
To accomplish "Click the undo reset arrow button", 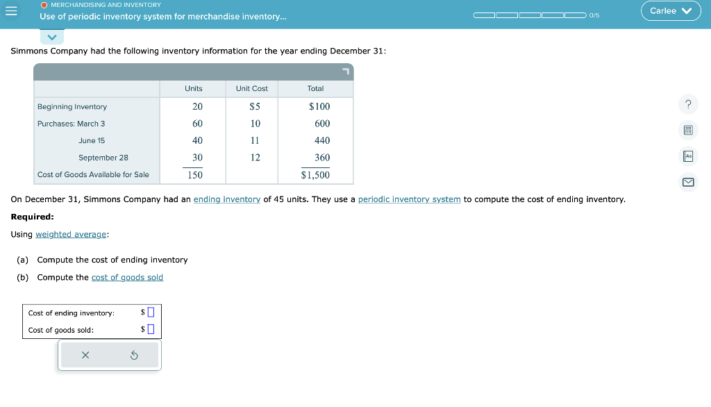I will (x=134, y=355).
